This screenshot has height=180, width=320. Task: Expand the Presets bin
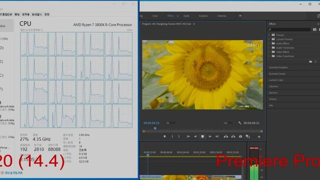269,35
